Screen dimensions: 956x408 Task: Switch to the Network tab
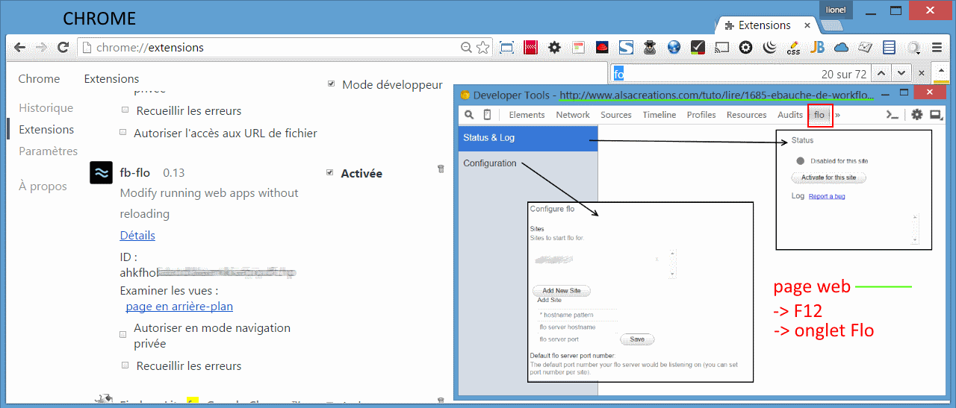(573, 115)
